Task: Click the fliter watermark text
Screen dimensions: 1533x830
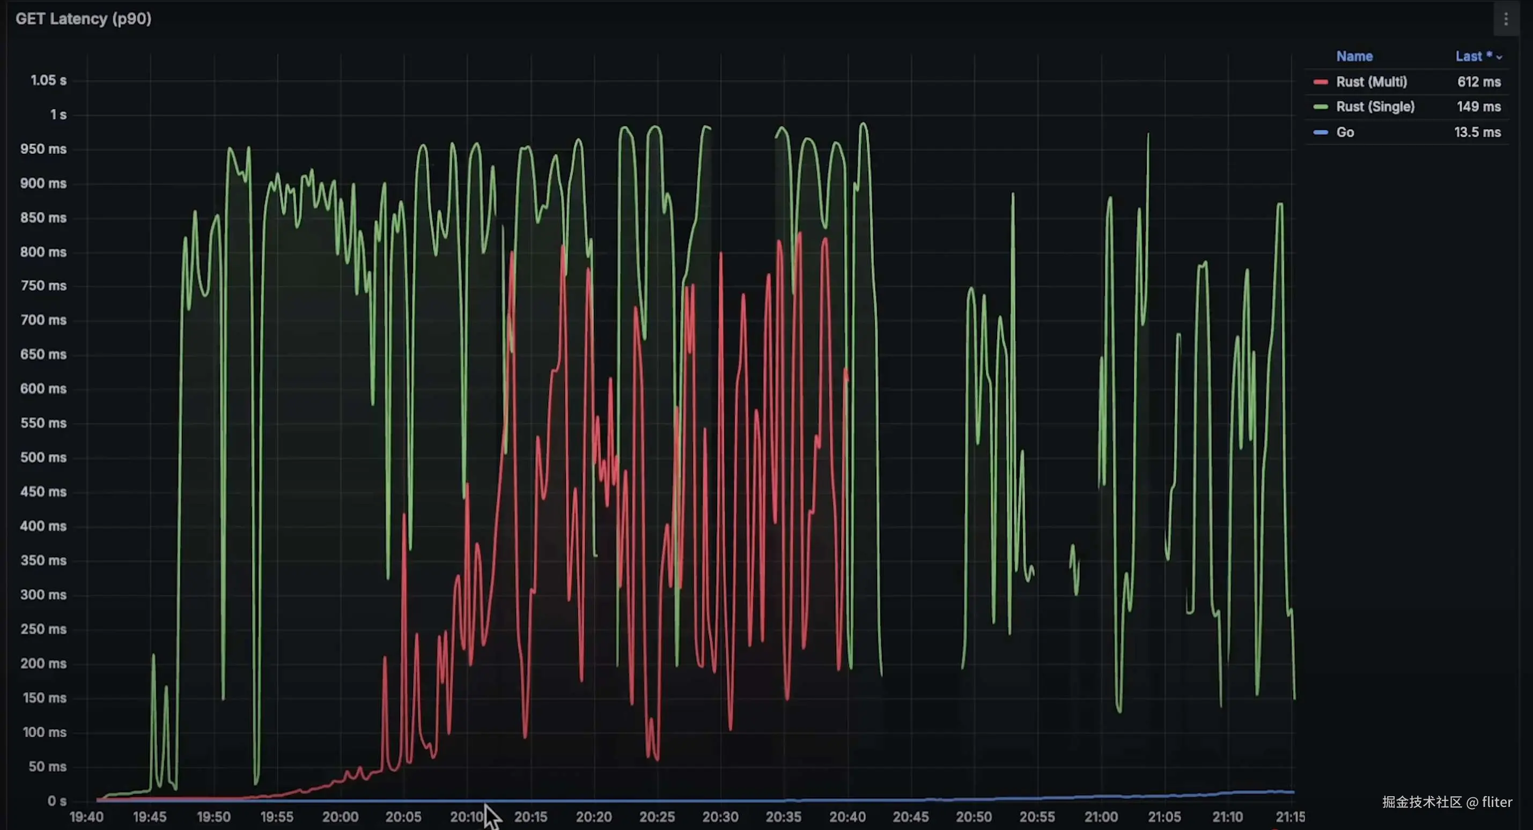Action: pos(1497,802)
